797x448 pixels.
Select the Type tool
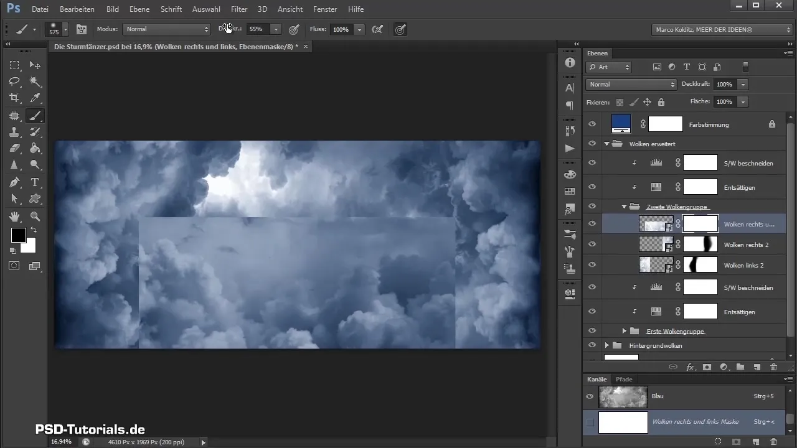tap(35, 182)
